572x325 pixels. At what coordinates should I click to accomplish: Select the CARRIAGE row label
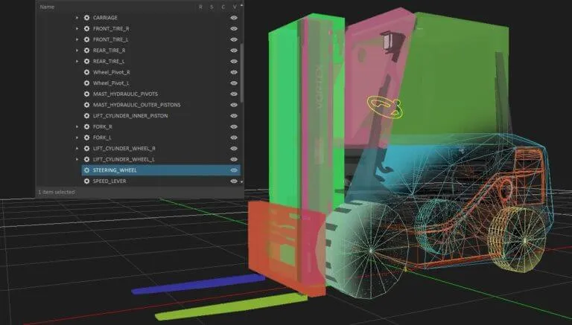(105, 18)
